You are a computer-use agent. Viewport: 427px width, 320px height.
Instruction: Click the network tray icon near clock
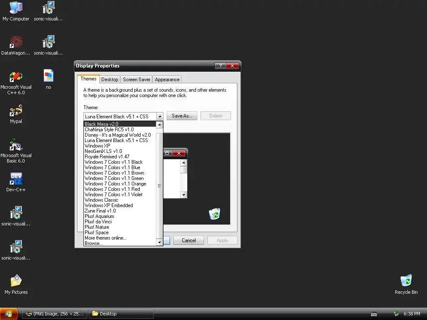click(x=396, y=314)
